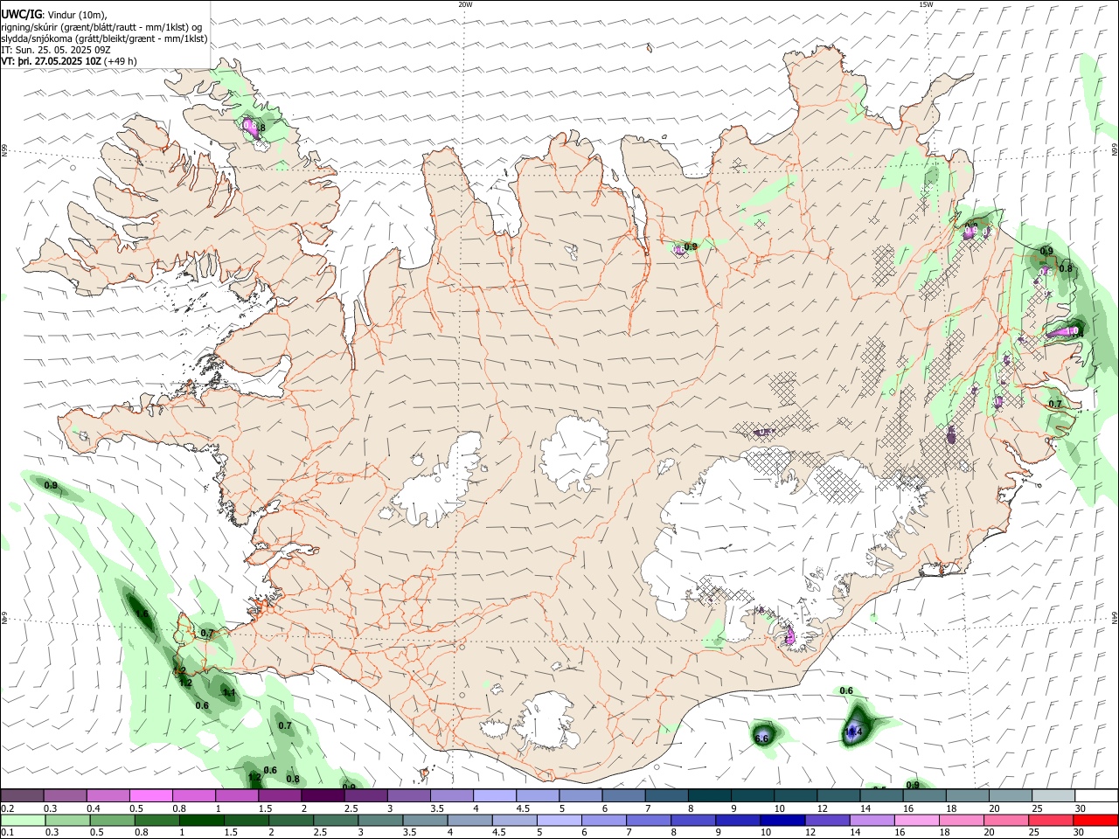
Task: Select the bright pink upper swatch labeled 0.5
Action: (x=150, y=795)
